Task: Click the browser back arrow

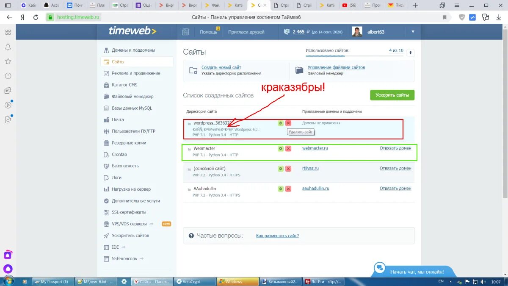Action: [x=9, y=17]
